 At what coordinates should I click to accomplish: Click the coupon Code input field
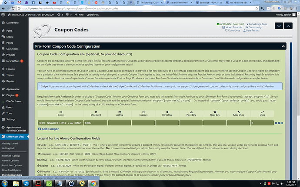coord(60,123)
